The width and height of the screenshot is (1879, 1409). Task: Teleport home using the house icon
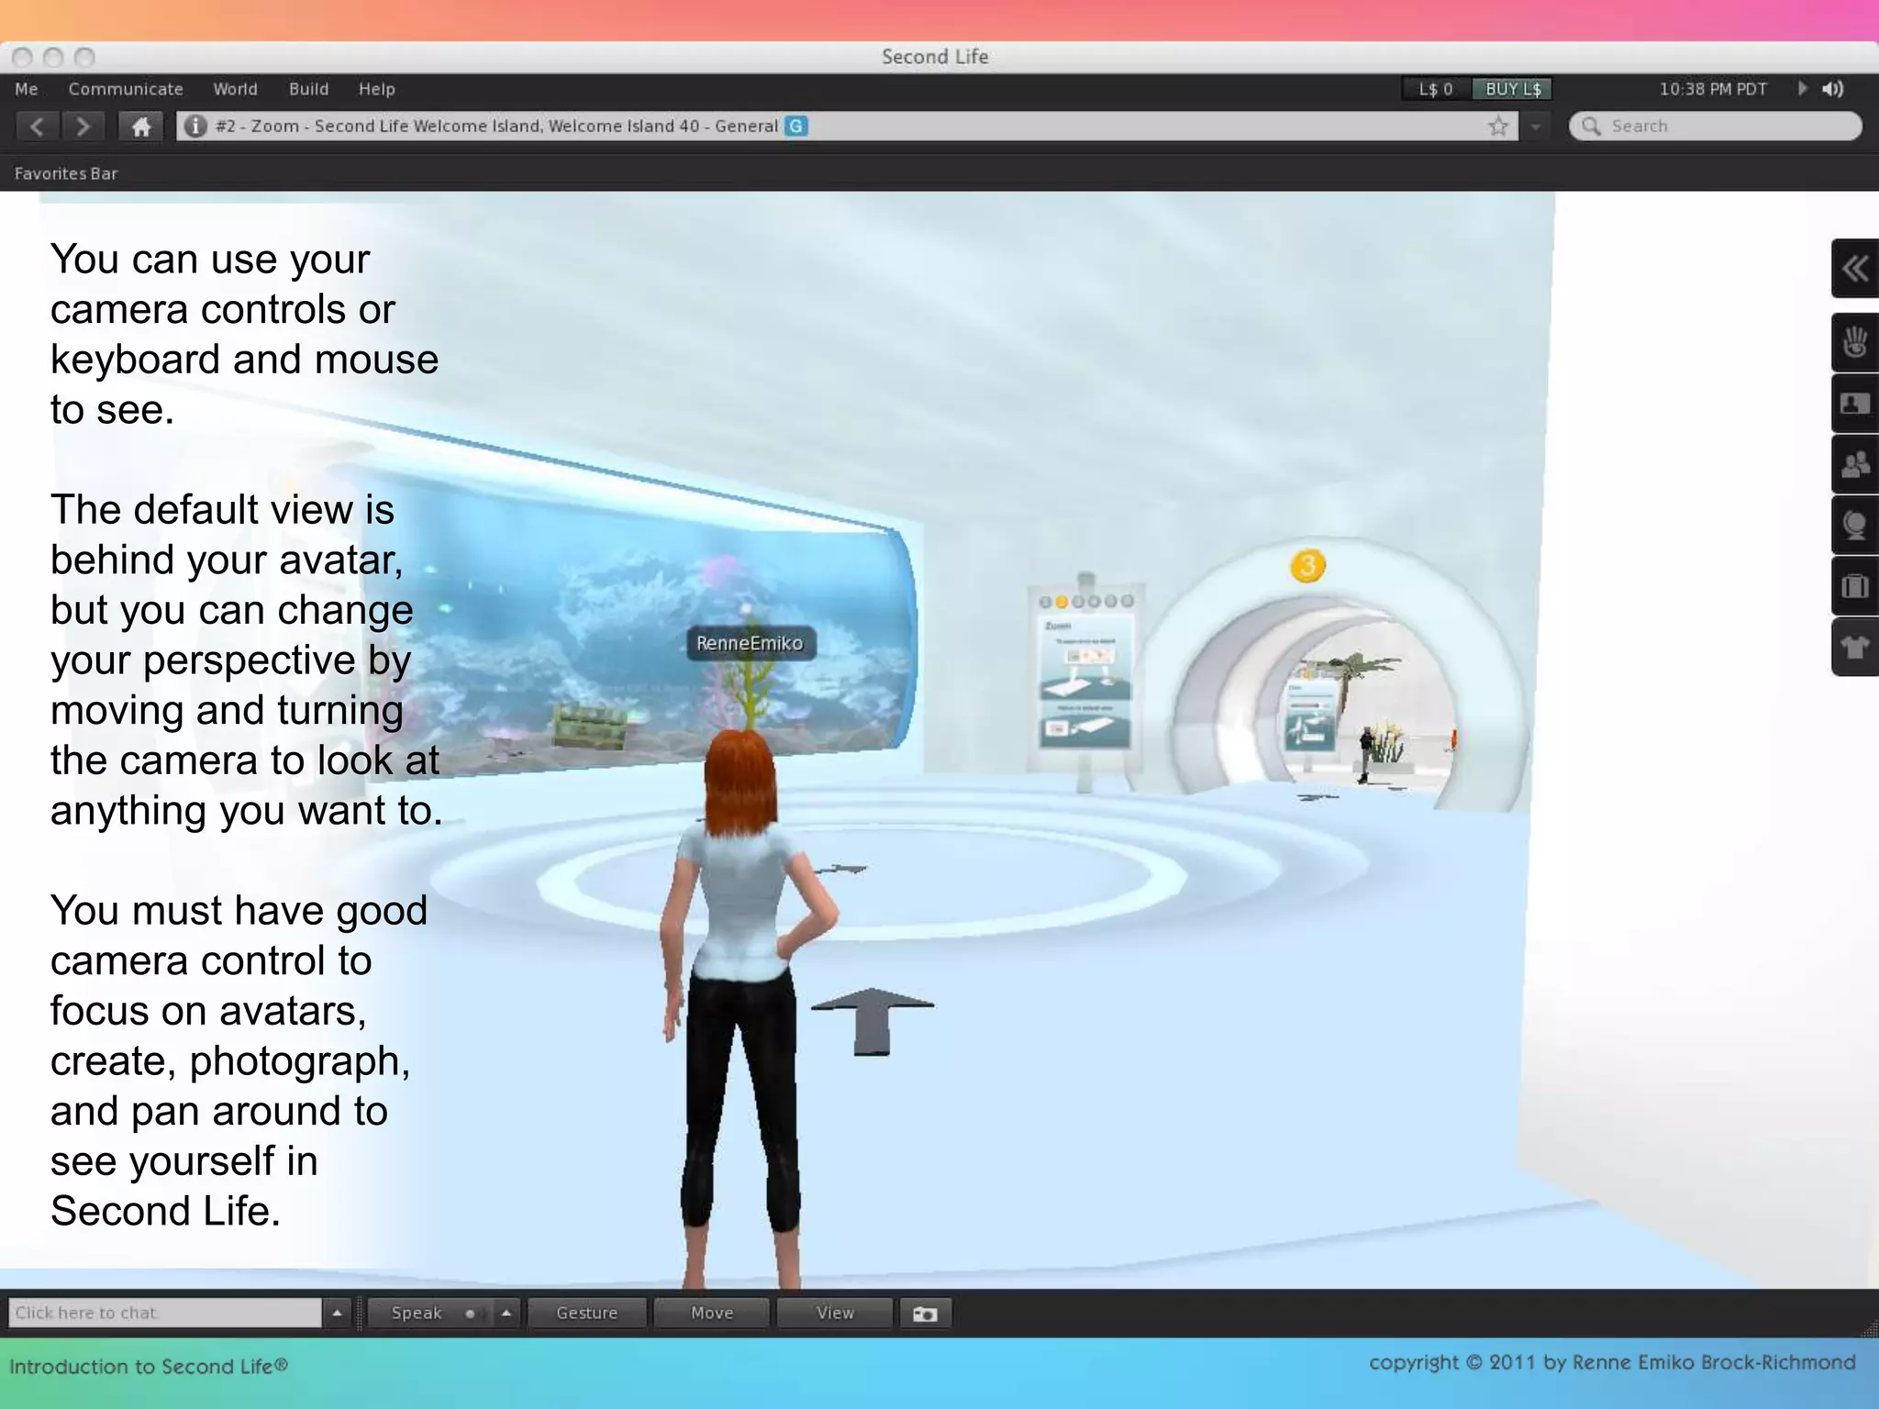click(140, 127)
